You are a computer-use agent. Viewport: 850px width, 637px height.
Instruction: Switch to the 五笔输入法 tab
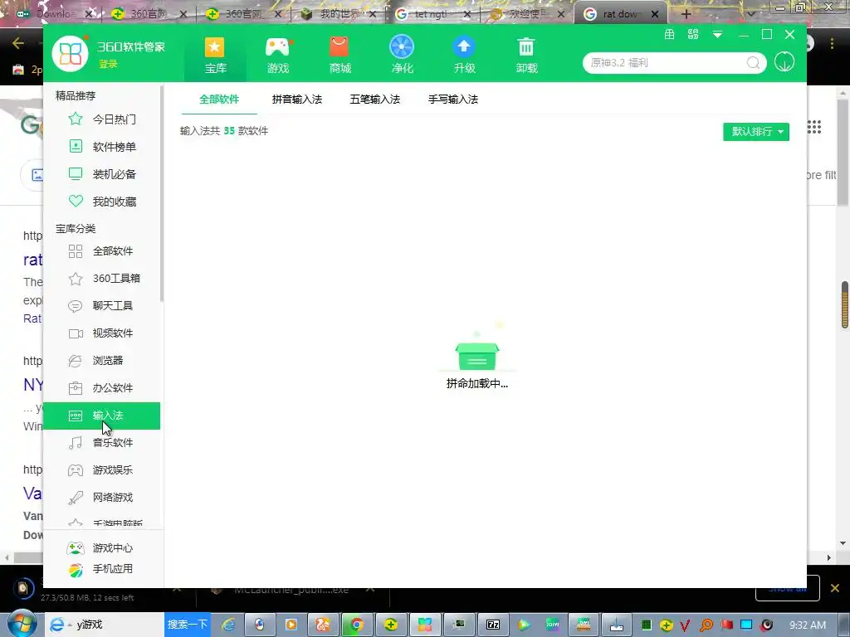coord(374,100)
